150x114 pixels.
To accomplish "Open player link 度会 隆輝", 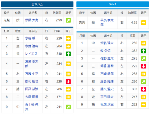I will pos(107,82).
